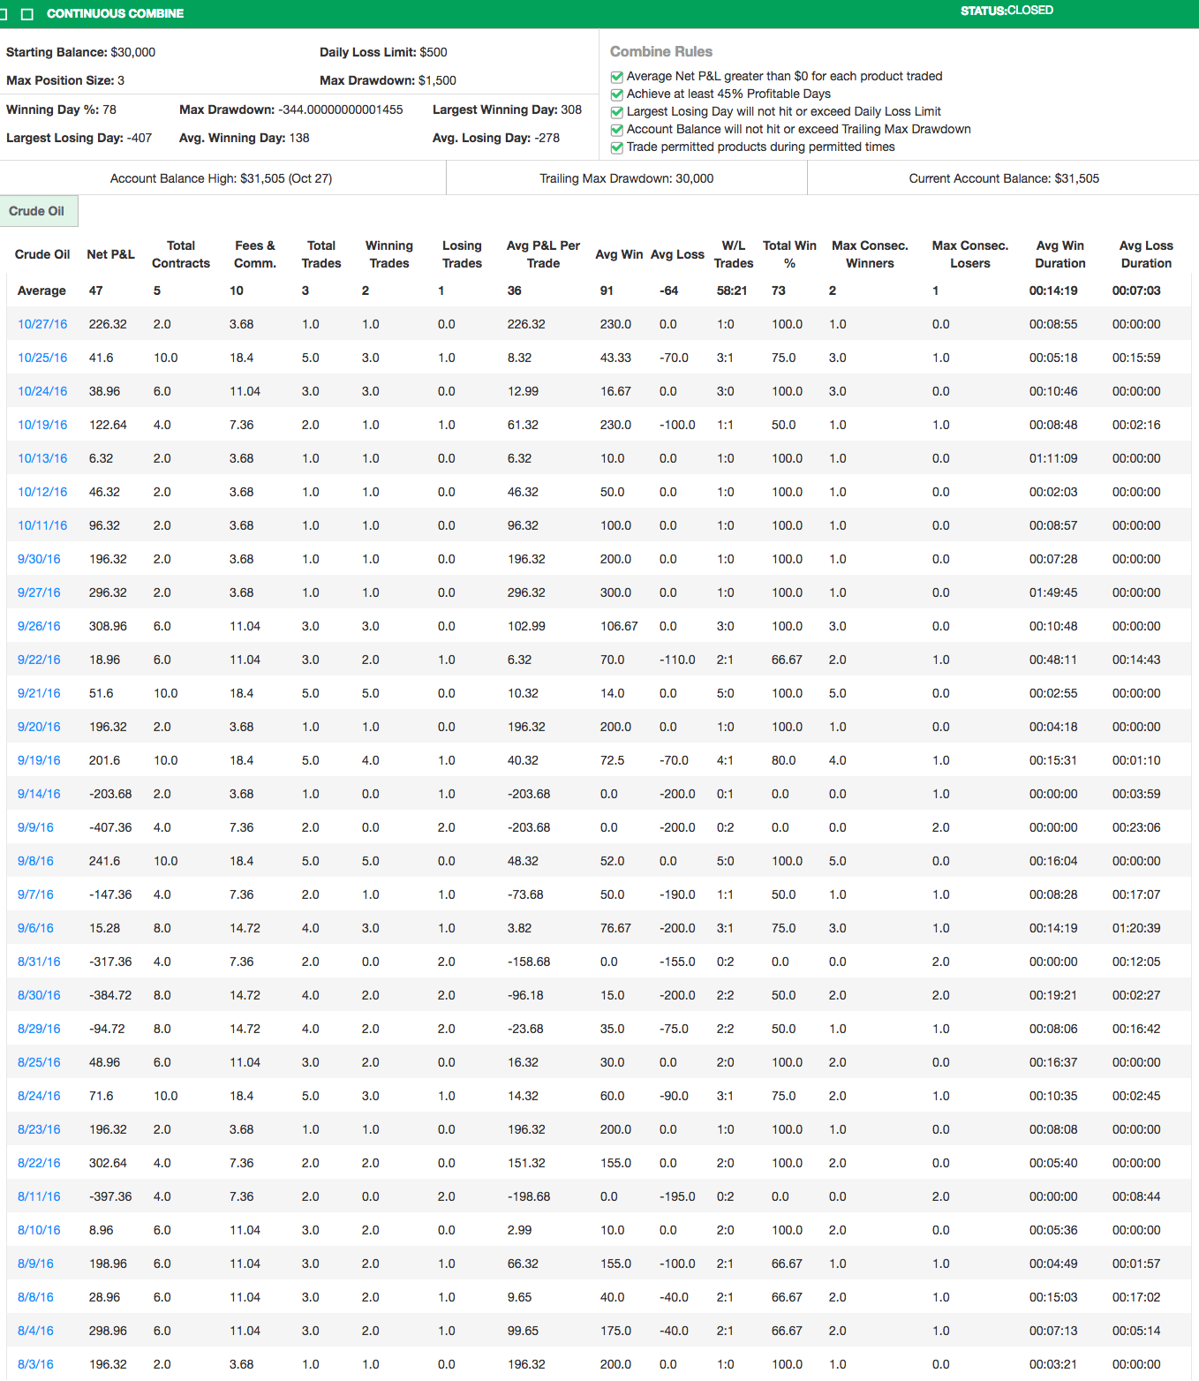Sort by the Avg Win Duration header
The image size is (1199, 1381).
tap(1059, 254)
